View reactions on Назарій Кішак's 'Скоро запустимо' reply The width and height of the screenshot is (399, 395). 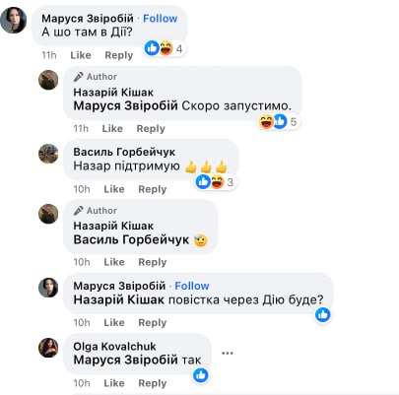(278, 122)
